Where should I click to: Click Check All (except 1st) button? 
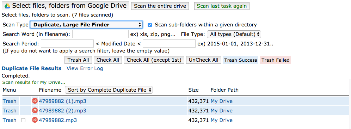point(154,60)
